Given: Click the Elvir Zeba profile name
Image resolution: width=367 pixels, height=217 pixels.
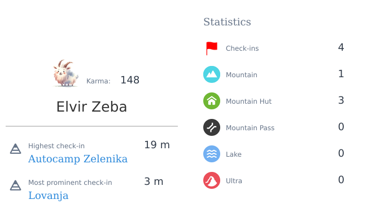Looking at the screenshot, I should [x=91, y=107].
